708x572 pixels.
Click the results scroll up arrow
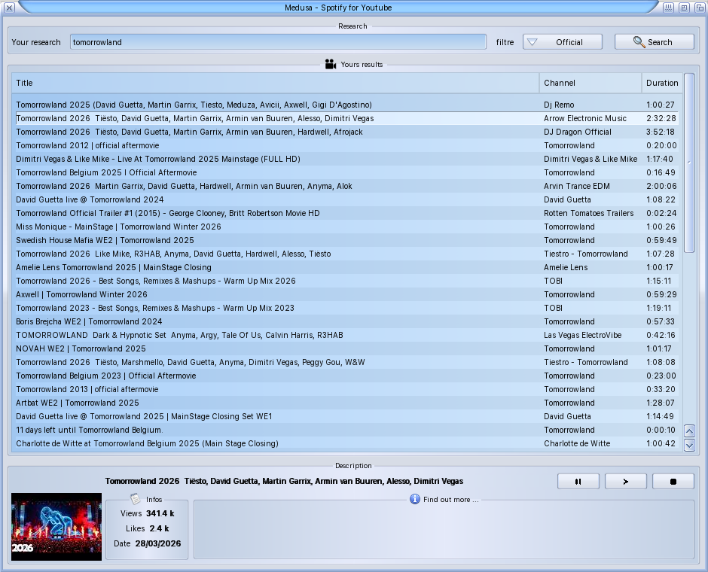click(x=689, y=431)
